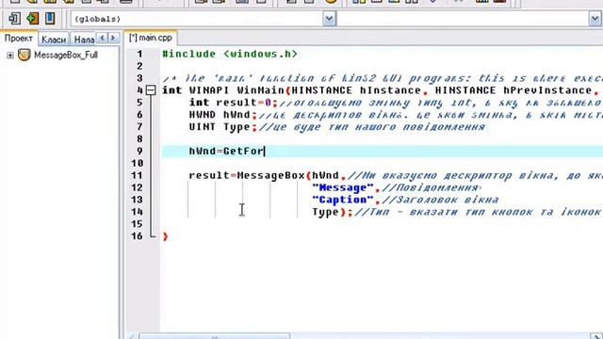Viewport: 603px width, 339px height.
Task: Click 'result=MessageBox(' on line 11
Action: click(250, 175)
